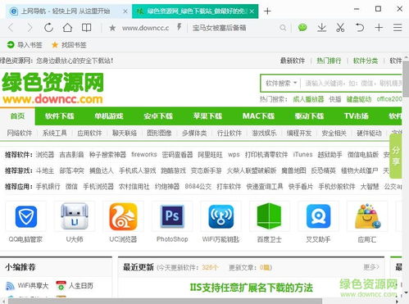Click the browser refresh icon
Screen dimensions: 409x304
point(48,28)
